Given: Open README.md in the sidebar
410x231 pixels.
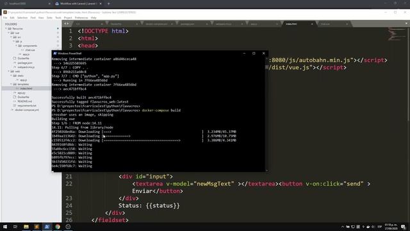Looking at the screenshot, I should click(x=24, y=101).
